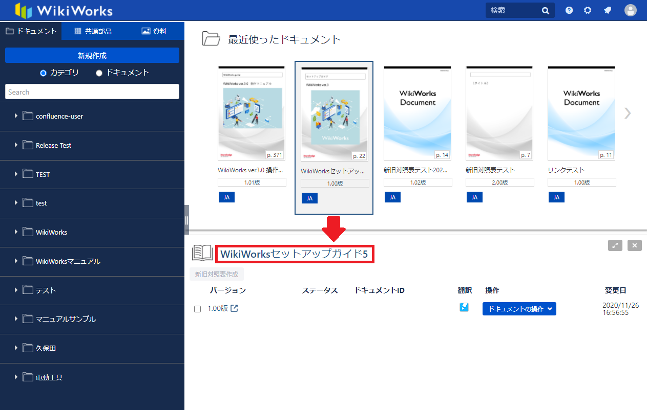Click the バージョン column header
This screenshot has height=410, width=647.
(228, 290)
